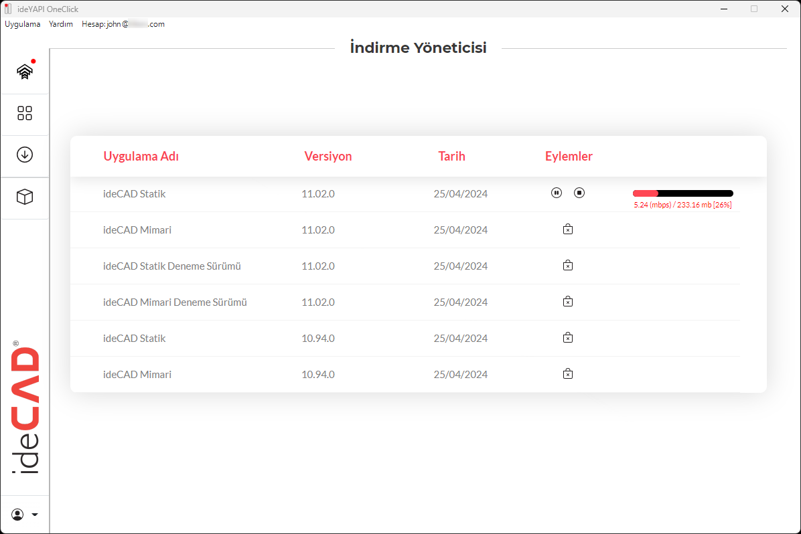
Task: Click the action icon for ideCAD Statik Deneme Sürümü
Action: (568, 266)
